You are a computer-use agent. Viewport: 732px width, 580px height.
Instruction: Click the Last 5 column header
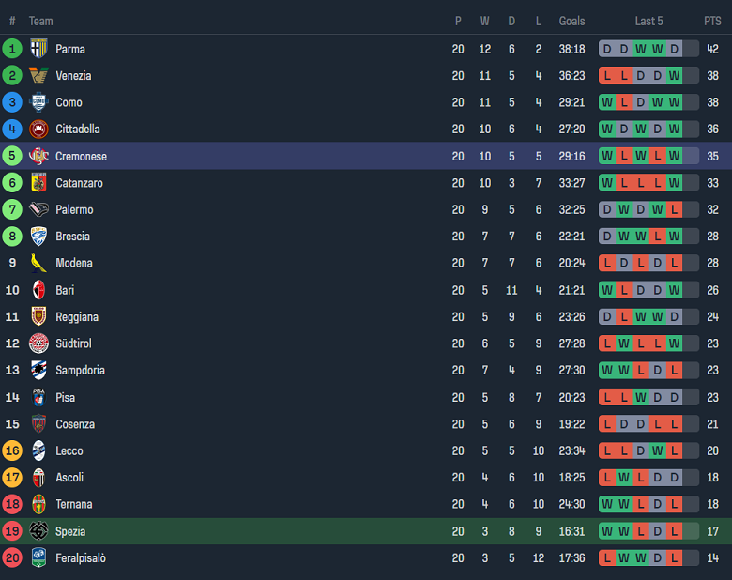(648, 21)
